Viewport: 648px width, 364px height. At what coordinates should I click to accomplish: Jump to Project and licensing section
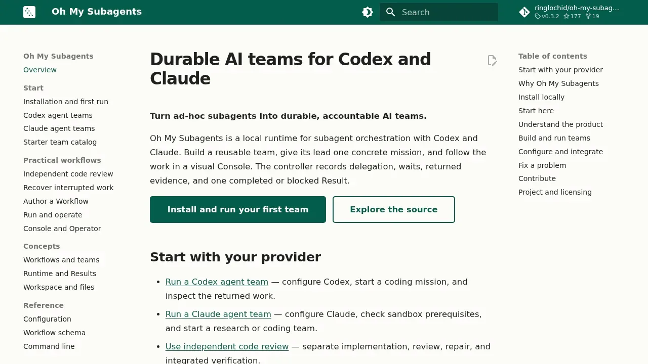point(555,192)
